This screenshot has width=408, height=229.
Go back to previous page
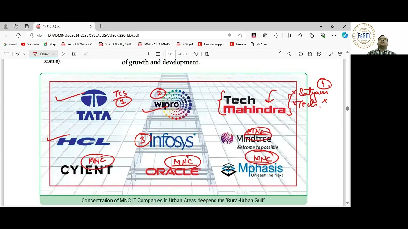pyautogui.click(x=7, y=35)
